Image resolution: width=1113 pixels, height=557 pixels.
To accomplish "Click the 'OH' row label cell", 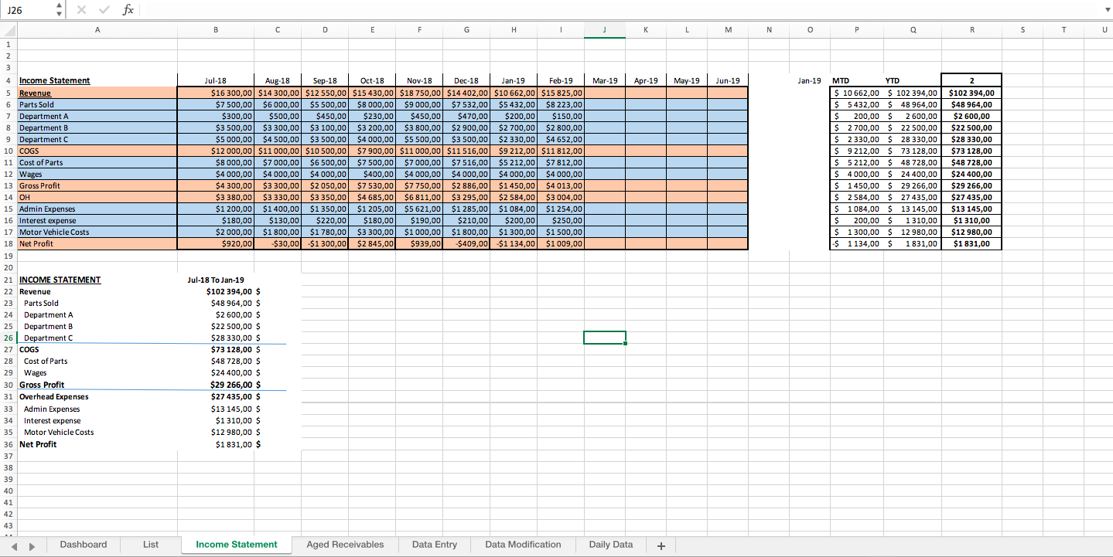I will (97, 197).
